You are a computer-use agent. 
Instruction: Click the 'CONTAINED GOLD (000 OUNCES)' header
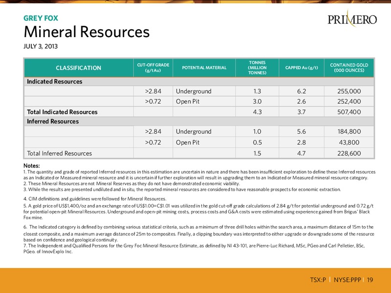pos(349,68)
